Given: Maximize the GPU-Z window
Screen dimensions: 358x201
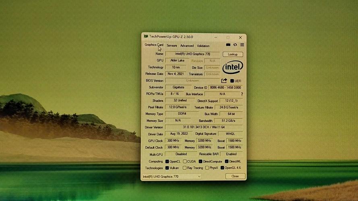Looking at the screenshot, I should coord(228,37).
